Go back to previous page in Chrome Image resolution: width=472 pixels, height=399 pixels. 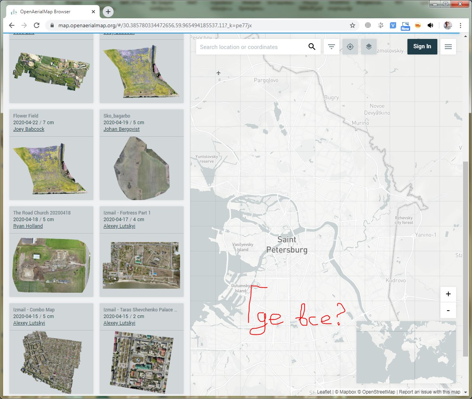pyautogui.click(x=12, y=25)
